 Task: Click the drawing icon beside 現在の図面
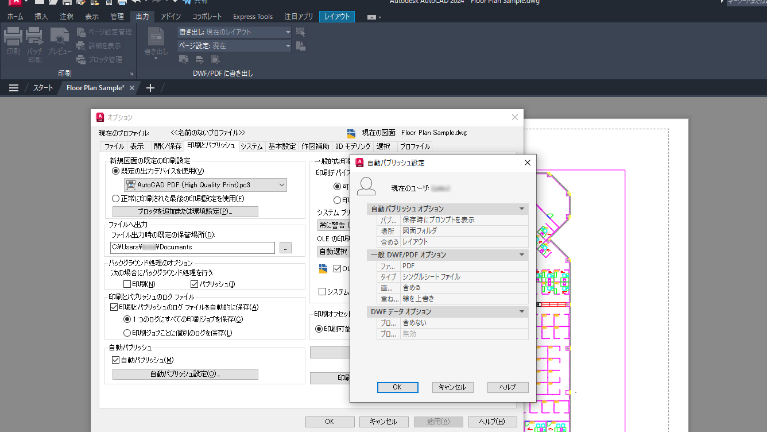pos(352,133)
